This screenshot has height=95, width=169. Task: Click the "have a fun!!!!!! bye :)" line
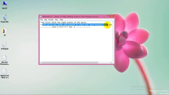point(65,27)
